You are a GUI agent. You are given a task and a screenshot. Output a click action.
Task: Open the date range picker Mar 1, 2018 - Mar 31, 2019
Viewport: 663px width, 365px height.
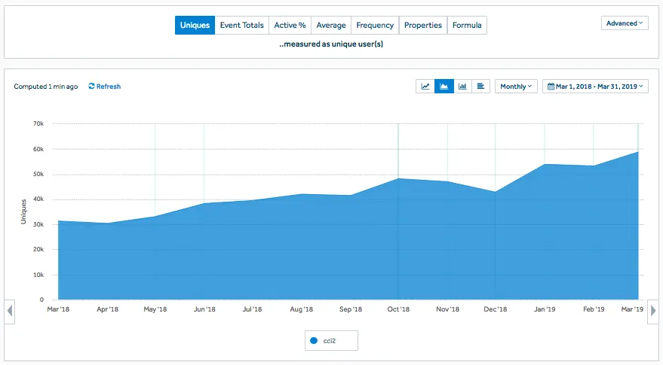tap(595, 86)
